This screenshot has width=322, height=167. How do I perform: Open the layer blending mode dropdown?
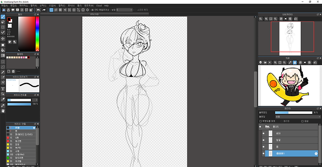pyautogui.click(x=297, y=116)
